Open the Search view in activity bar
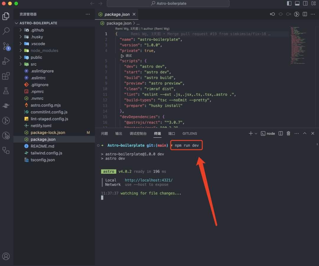Image resolution: width=319 pixels, height=266 pixels. point(6,31)
